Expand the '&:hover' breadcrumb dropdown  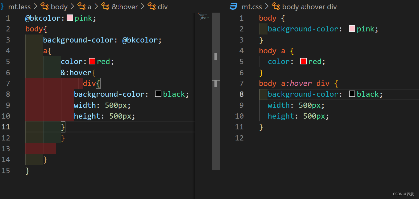(124, 6)
